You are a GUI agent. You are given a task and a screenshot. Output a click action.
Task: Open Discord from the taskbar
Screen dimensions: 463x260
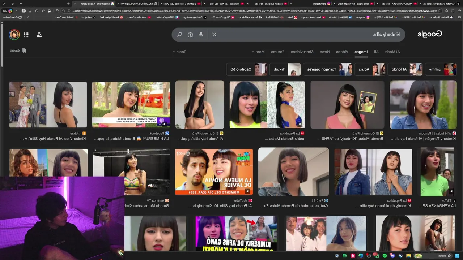click(x=393, y=256)
